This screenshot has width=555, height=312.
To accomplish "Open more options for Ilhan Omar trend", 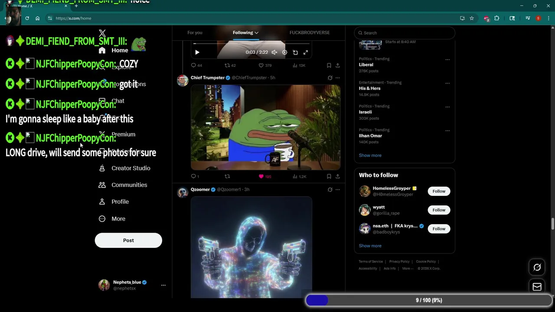I will [x=447, y=130].
